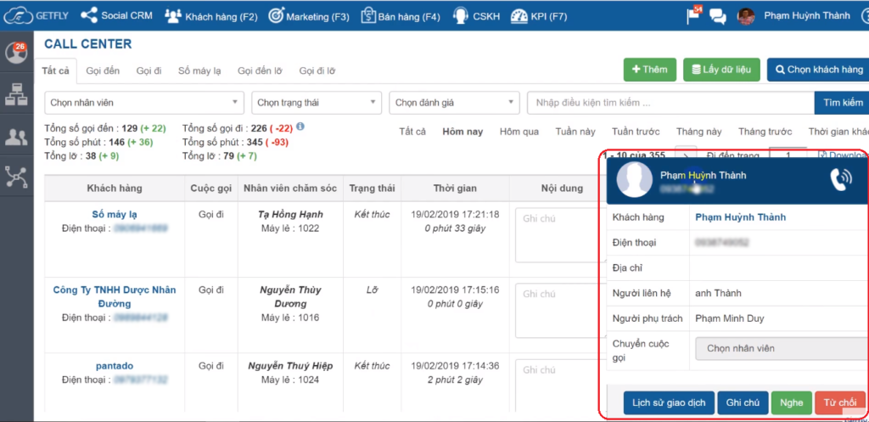
Task: Switch to the Gọi đến lỡ tab
Action: coord(261,71)
